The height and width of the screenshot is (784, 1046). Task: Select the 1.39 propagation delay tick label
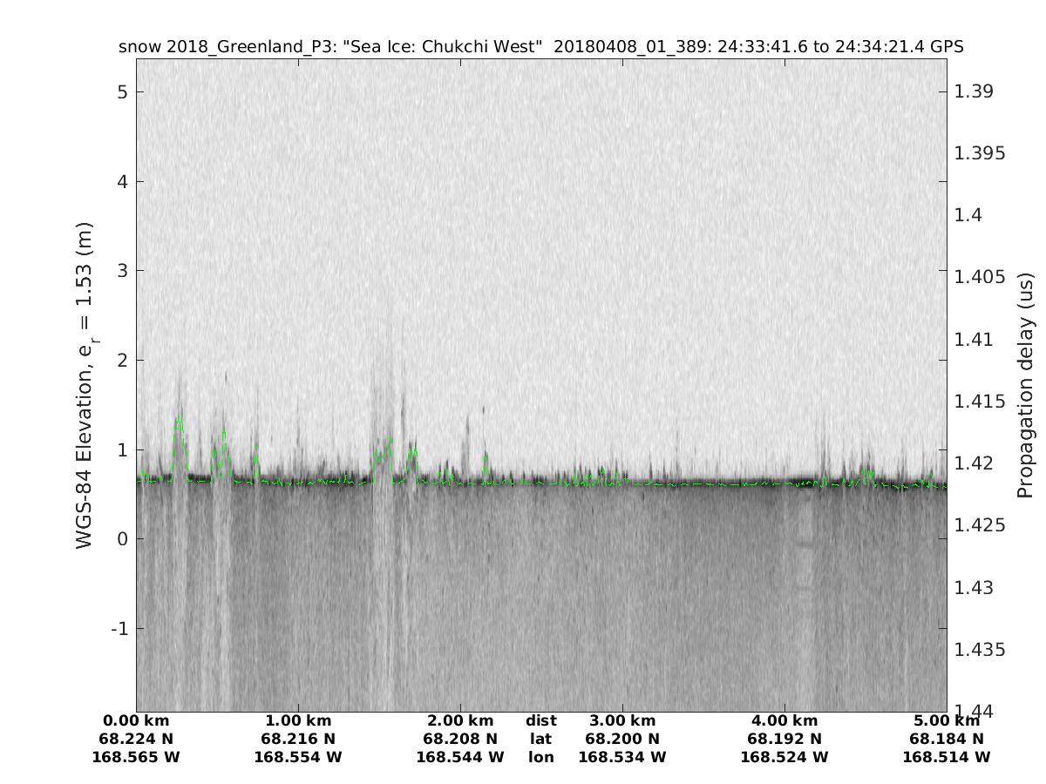tap(975, 91)
